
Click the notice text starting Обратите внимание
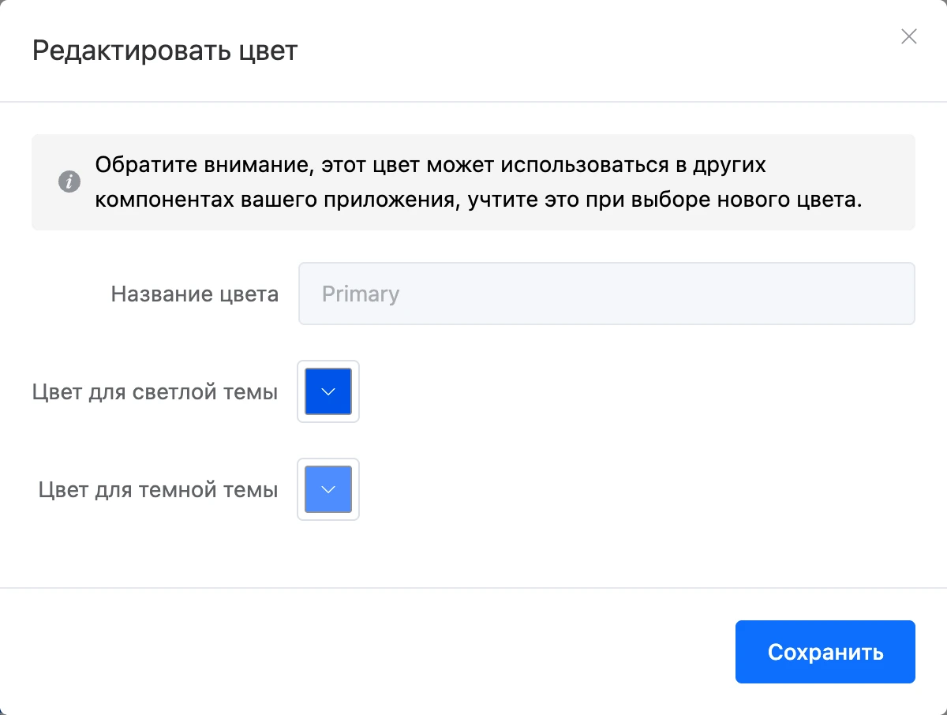(479, 182)
